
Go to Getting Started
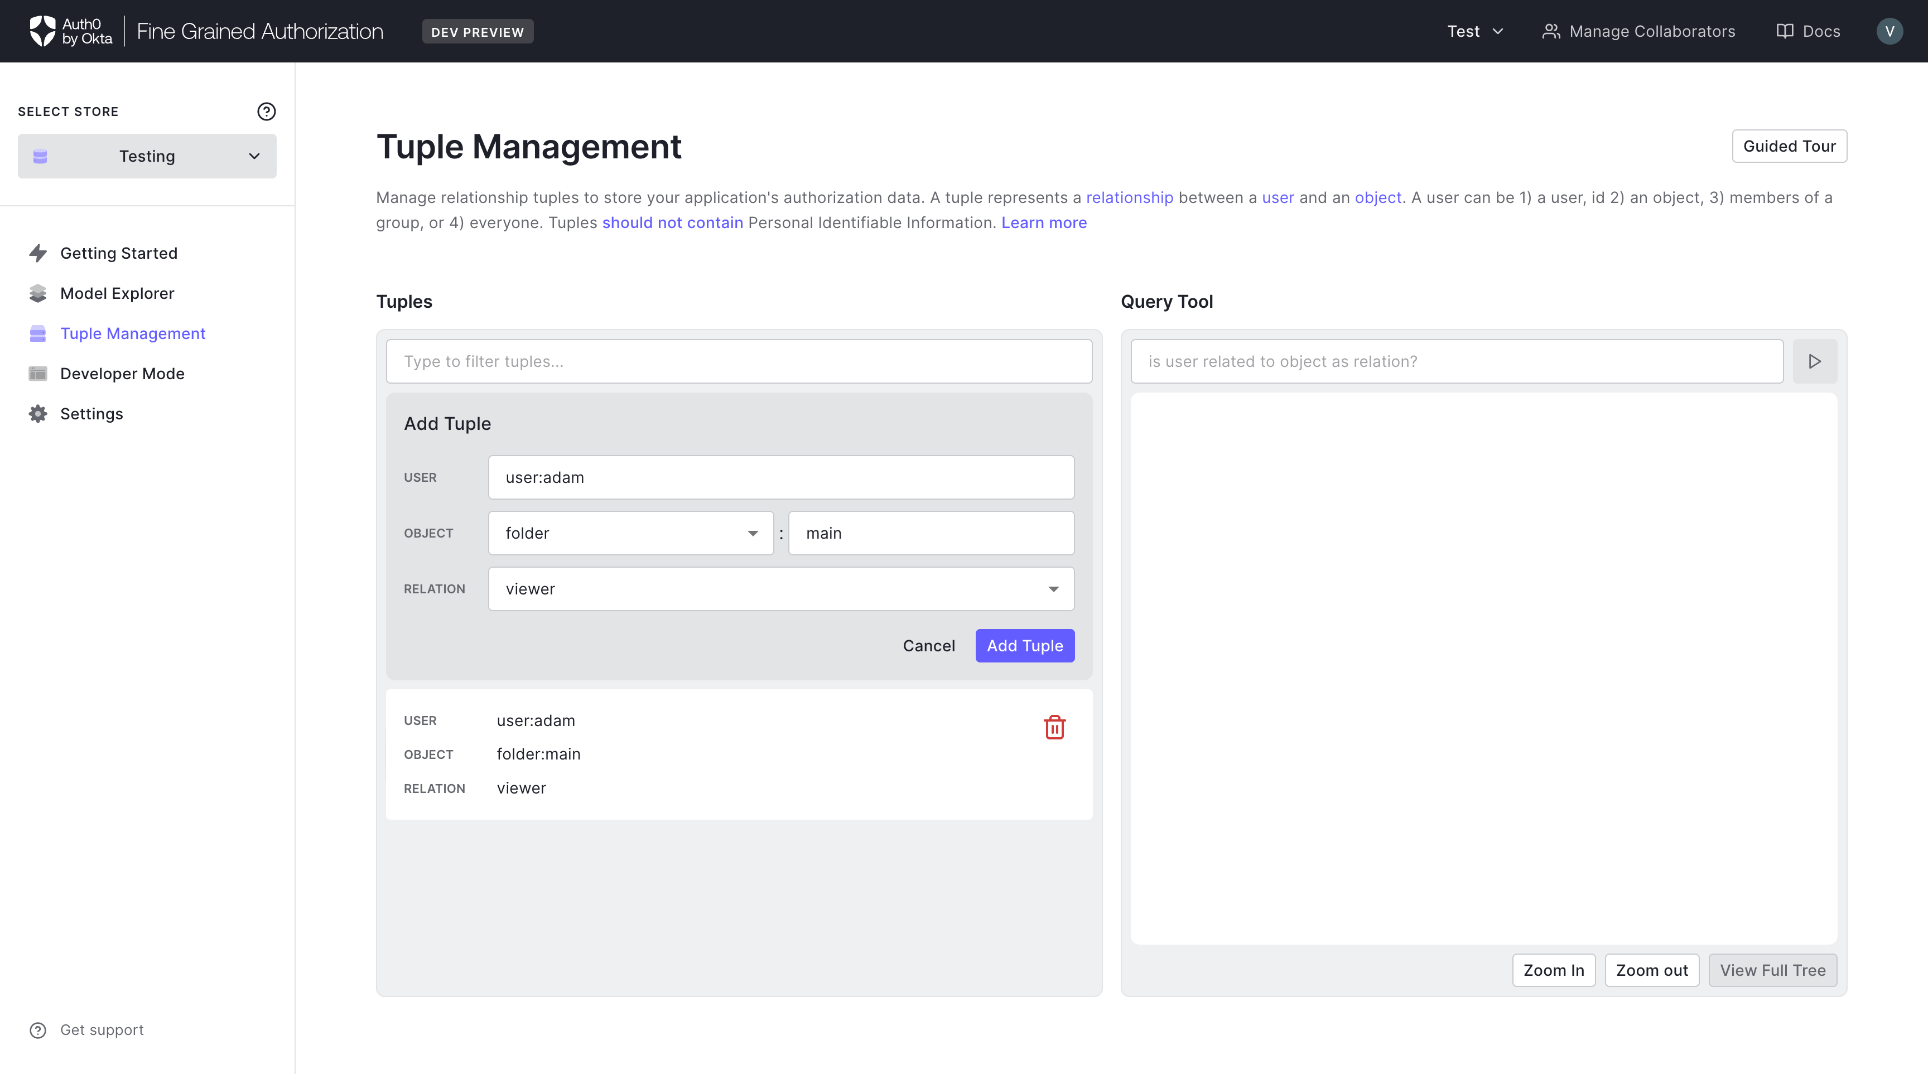tap(119, 254)
